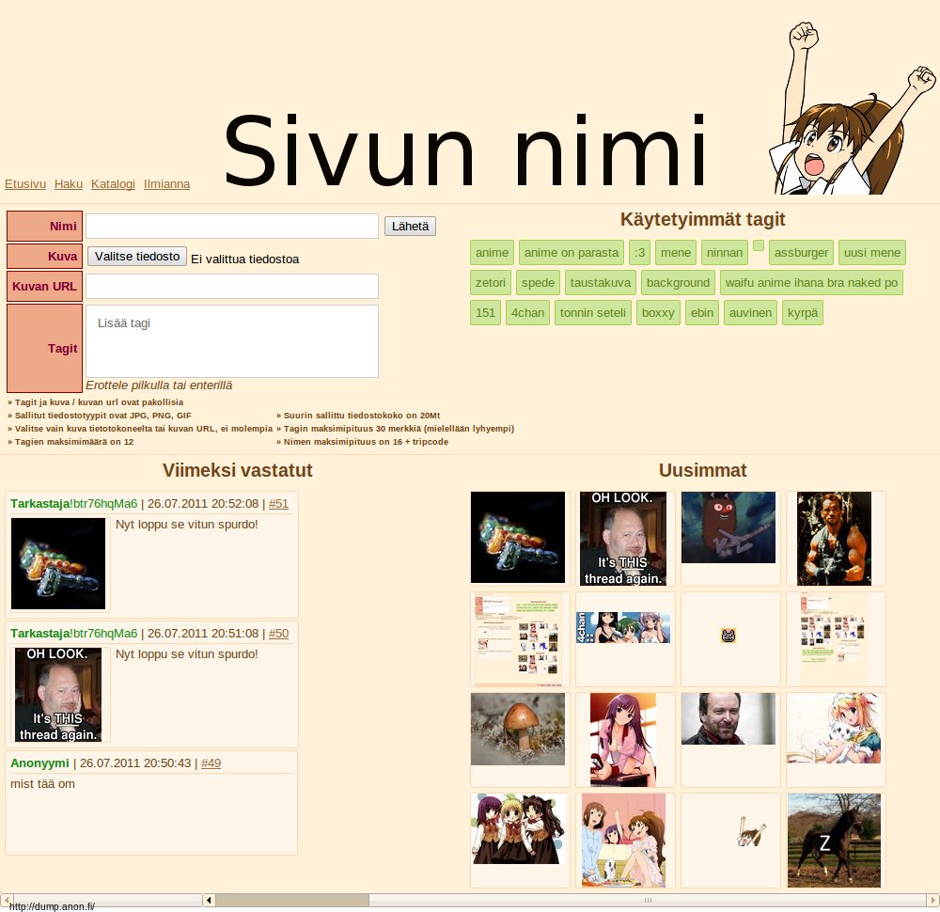Image resolution: width=940 pixels, height=912 pixels.
Task: Open the muscular man with gun thumbnail
Action: tap(834, 538)
